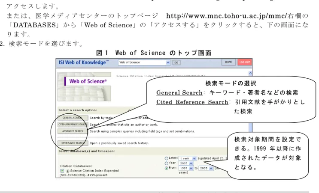
Task: Click the info icon beside Science Citation Index Expanded
Action: [x=67, y=171]
